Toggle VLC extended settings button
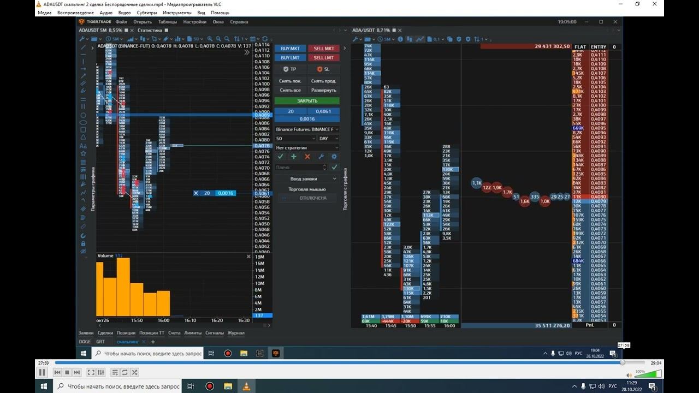The width and height of the screenshot is (699, 393). [100, 372]
